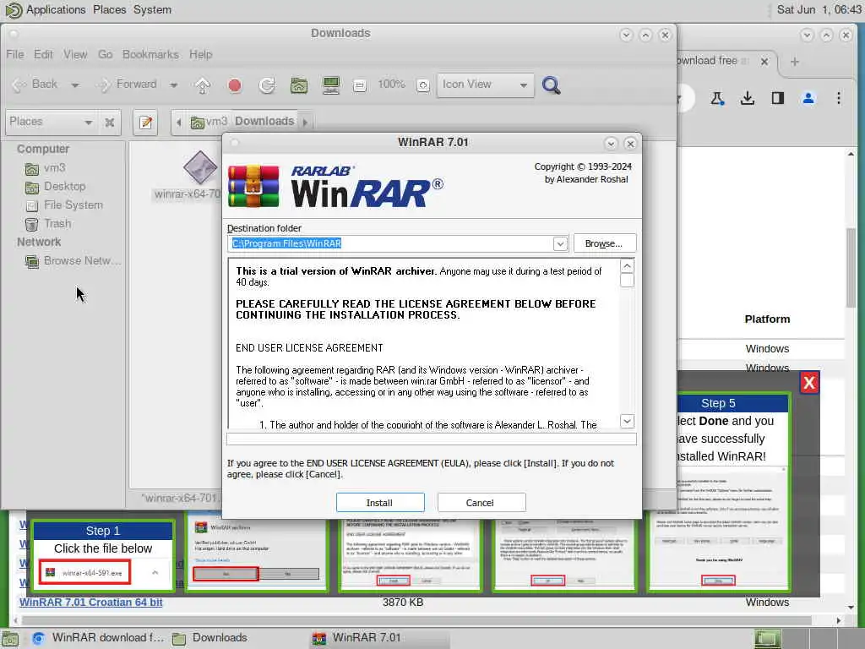Close the browser download tab
This screenshot has width=865, height=649.
click(764, 62)
